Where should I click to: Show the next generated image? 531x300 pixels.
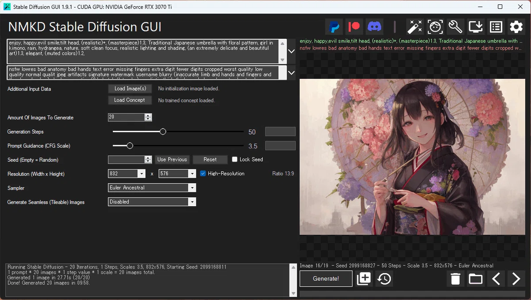click(516, 279)
